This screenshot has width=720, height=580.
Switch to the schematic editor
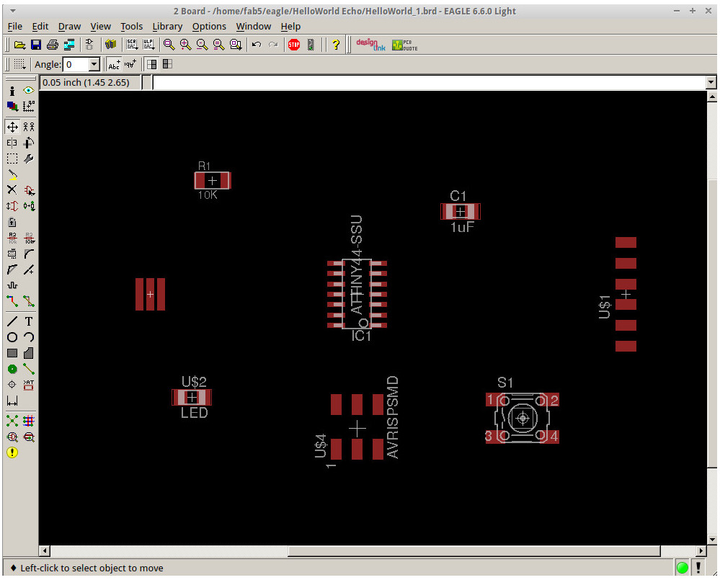(89, 45)
